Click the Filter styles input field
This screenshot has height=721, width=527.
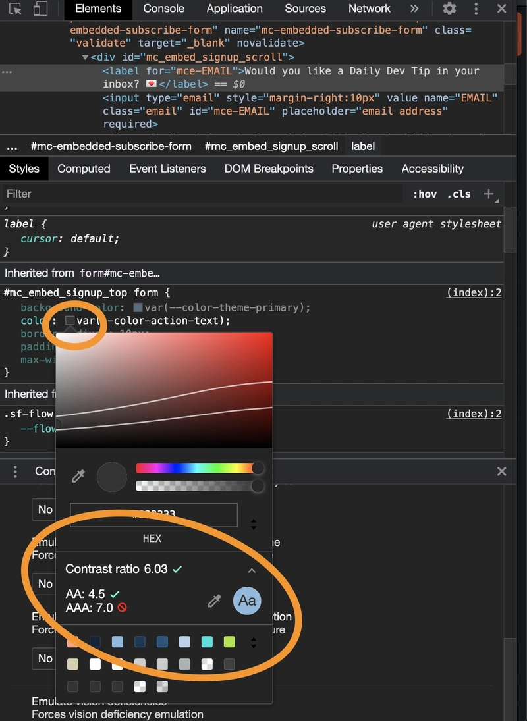198,194
